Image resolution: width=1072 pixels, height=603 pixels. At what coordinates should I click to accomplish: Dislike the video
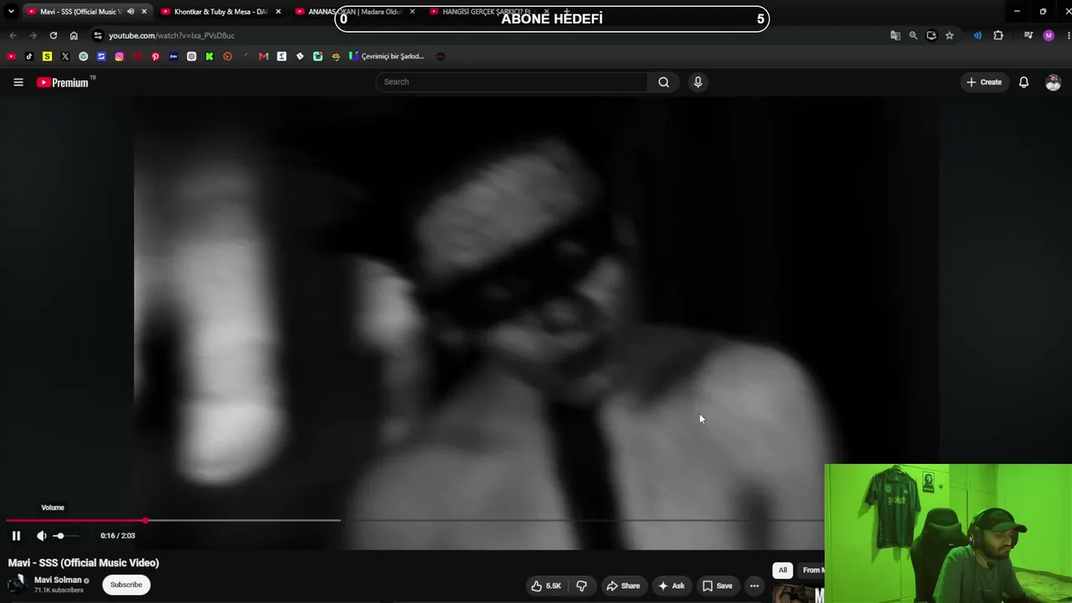[x=581, y=585]
